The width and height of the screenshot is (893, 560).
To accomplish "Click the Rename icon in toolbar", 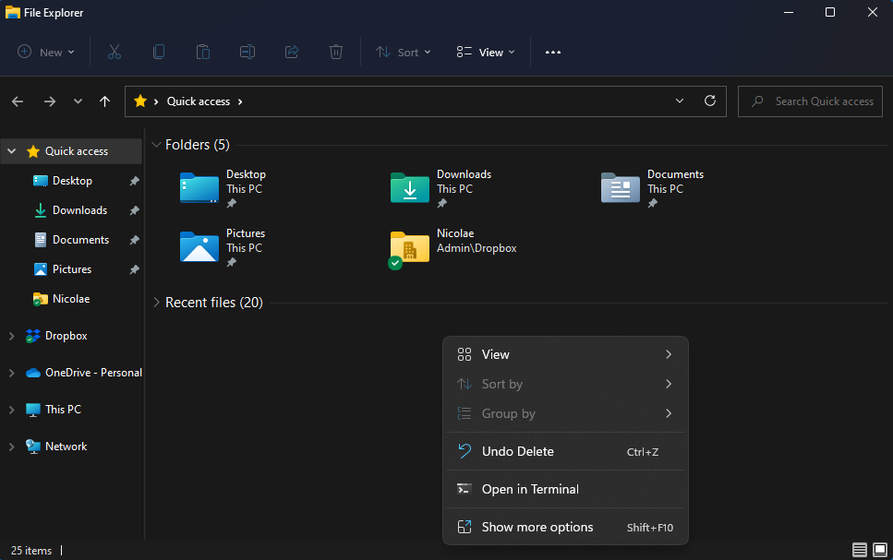I will point(247,53).
